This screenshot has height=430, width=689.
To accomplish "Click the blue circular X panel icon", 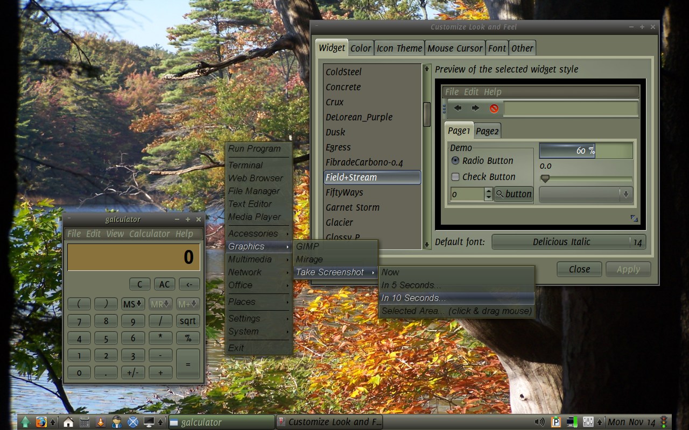I will 133,422.
